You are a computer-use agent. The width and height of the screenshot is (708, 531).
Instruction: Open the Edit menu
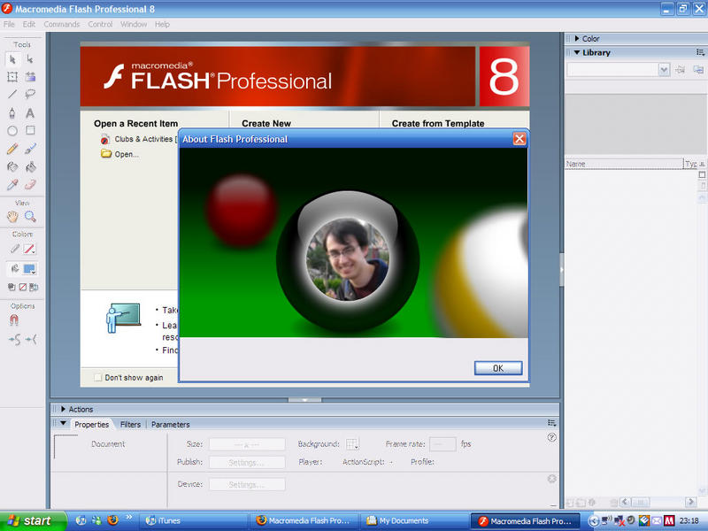pos(29,25)
